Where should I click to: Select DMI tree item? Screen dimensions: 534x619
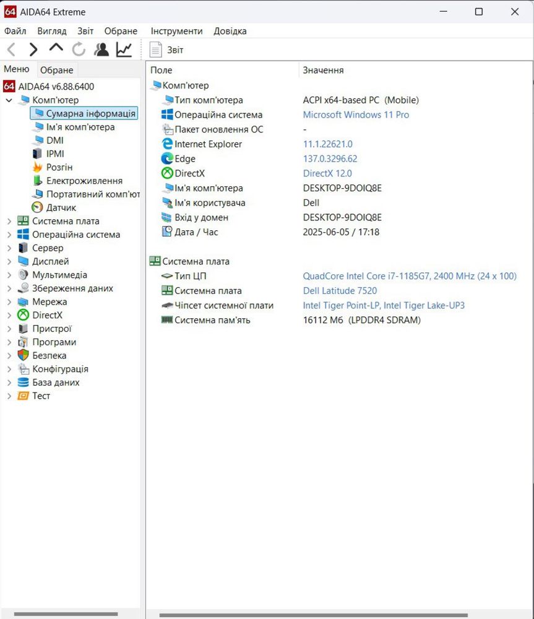point(55,140)
